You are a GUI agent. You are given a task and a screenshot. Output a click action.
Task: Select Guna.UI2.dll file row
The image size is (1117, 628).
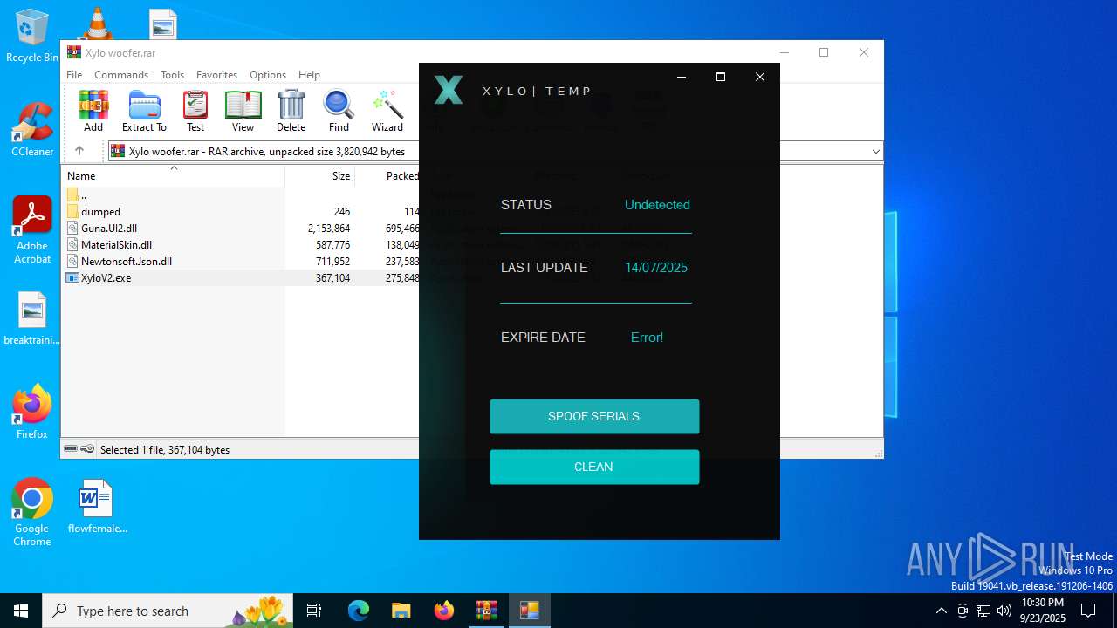tap(109, 228)
